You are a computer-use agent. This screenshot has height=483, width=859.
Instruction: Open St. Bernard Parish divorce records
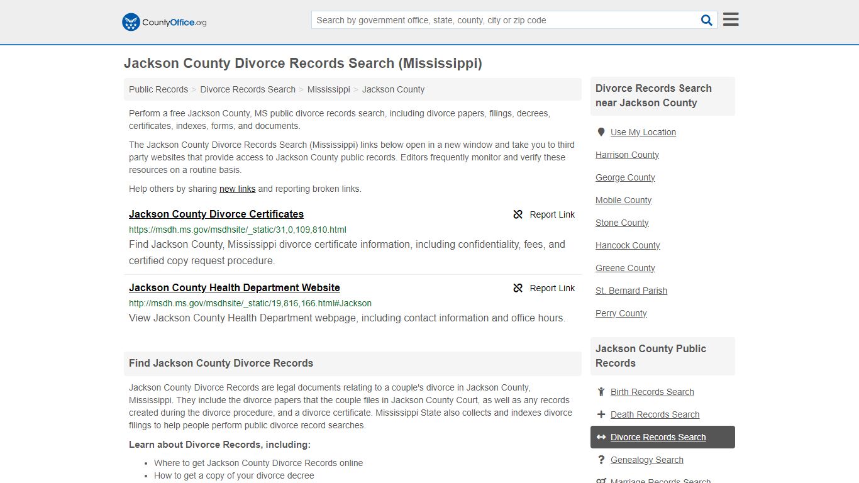[x=631, y=291]
